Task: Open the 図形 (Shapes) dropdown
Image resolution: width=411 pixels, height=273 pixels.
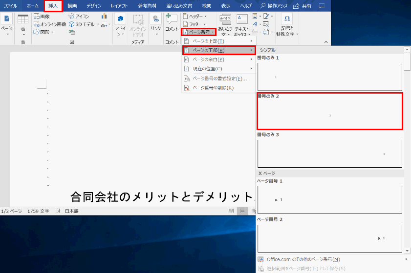Action: pos(43,32)
